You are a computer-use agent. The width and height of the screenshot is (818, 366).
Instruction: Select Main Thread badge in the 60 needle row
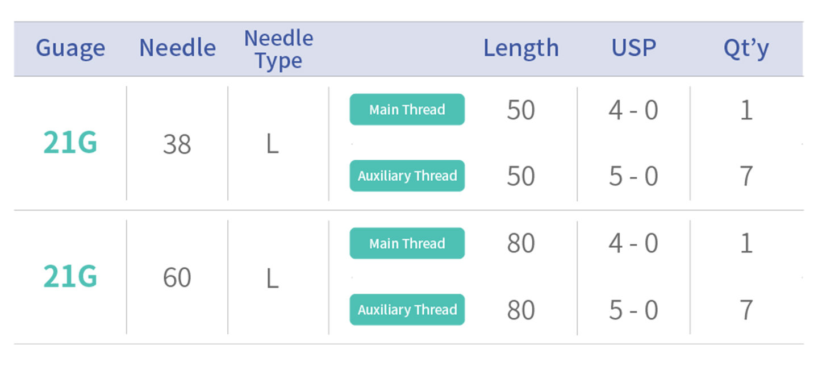click(407, 244)
